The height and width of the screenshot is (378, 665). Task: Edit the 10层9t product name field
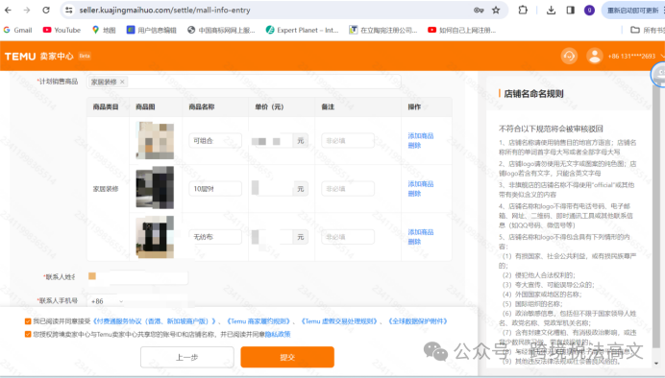215,189
